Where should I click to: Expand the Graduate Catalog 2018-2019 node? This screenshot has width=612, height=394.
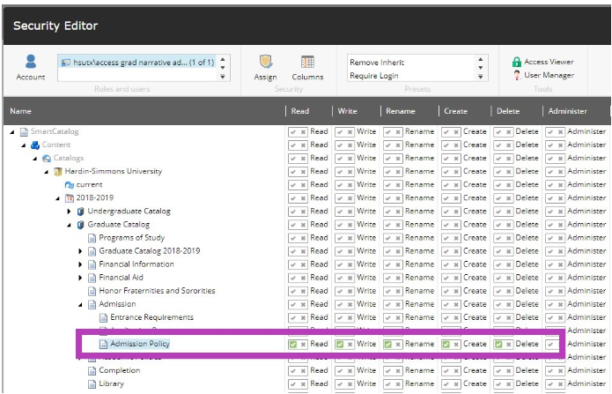(x=80, y=251)
